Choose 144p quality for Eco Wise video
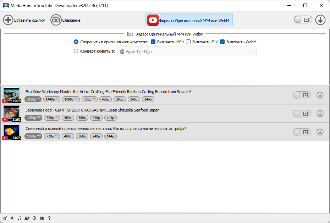Screen dimensions: 330x223 [148, 99]
